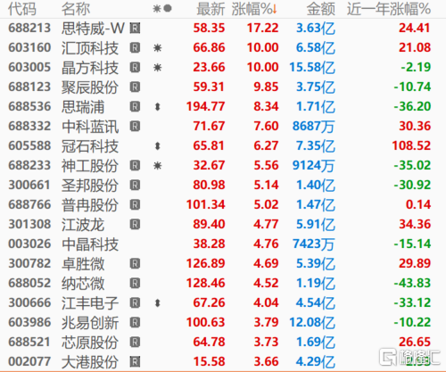Viewport: 446px width, 372px height.
Task: Click the up-down arrow marker beside 江丰电子
Action: tap(158, 303)
